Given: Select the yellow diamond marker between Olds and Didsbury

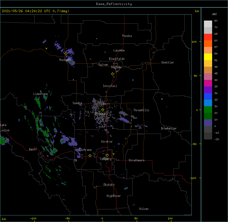Looking at the screenshot, I should [x=103, y=110].
